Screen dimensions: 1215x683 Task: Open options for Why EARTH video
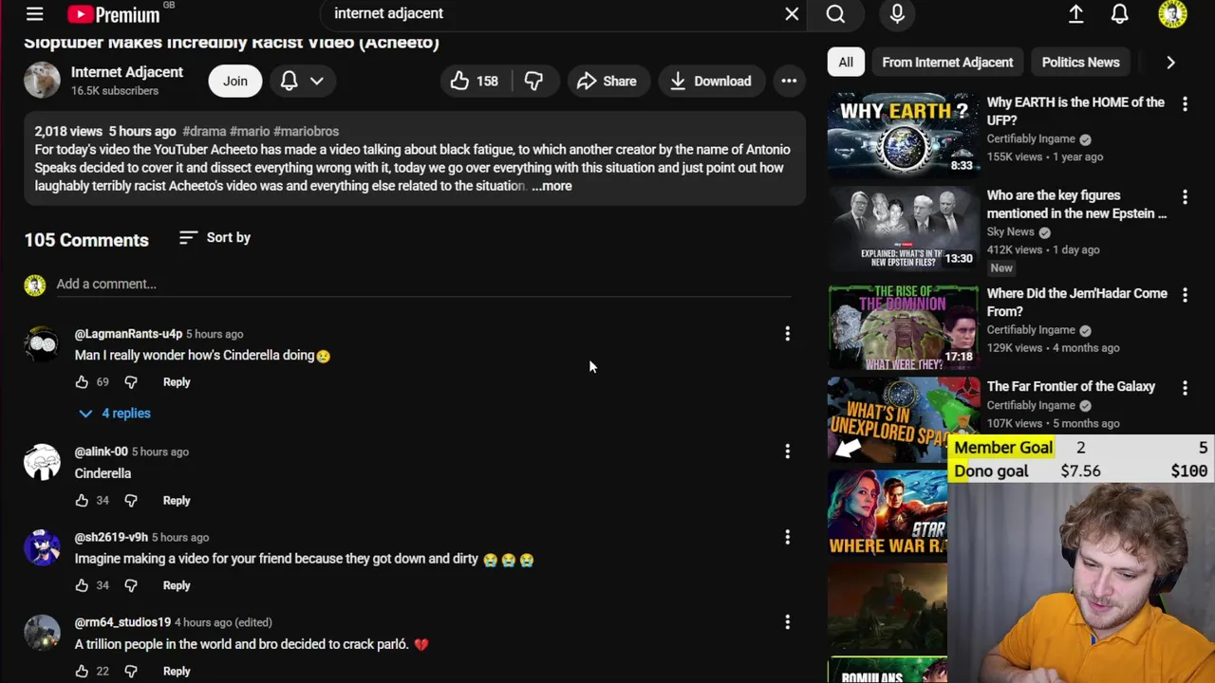coord(1185,104)
